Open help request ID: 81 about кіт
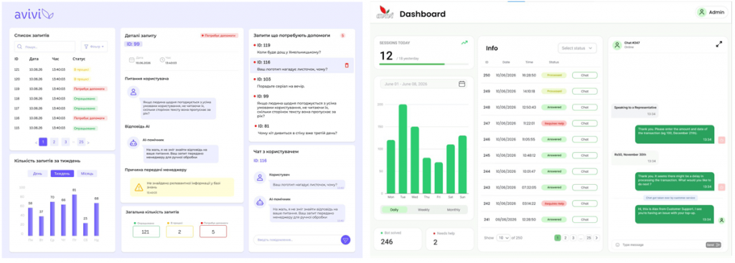The height and width of the screenshot is (263, 735). tap(301, 130)
